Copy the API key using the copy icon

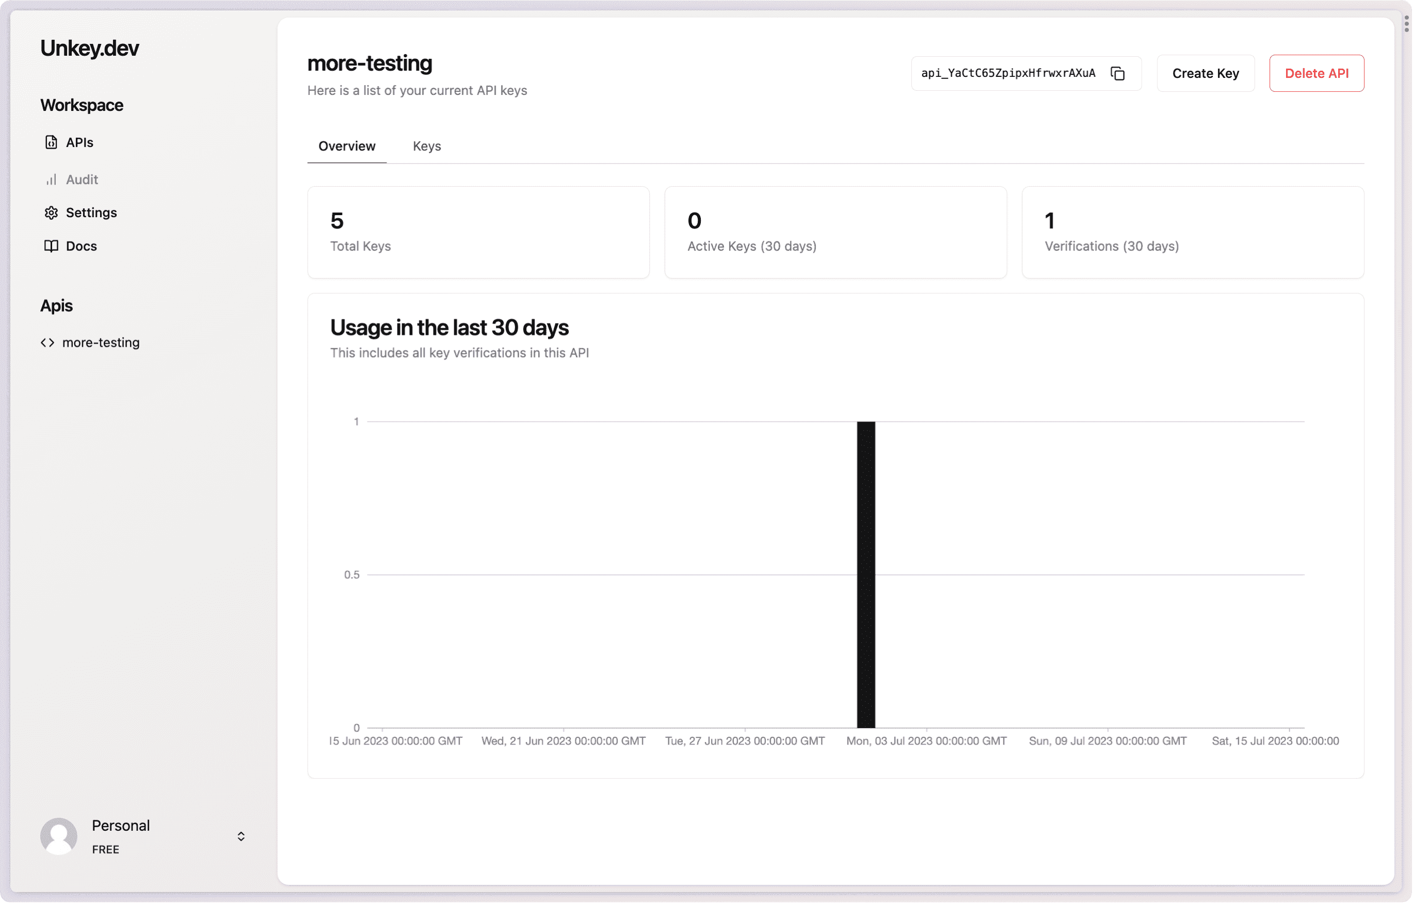[1117, 73]
